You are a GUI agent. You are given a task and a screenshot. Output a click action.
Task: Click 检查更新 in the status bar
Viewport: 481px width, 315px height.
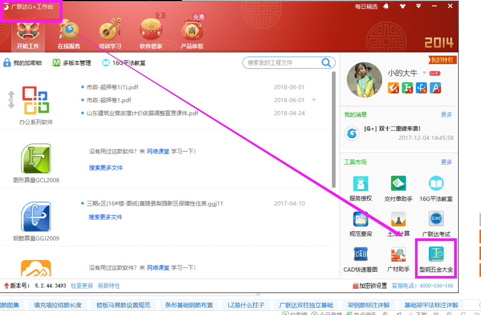point(82,286)
